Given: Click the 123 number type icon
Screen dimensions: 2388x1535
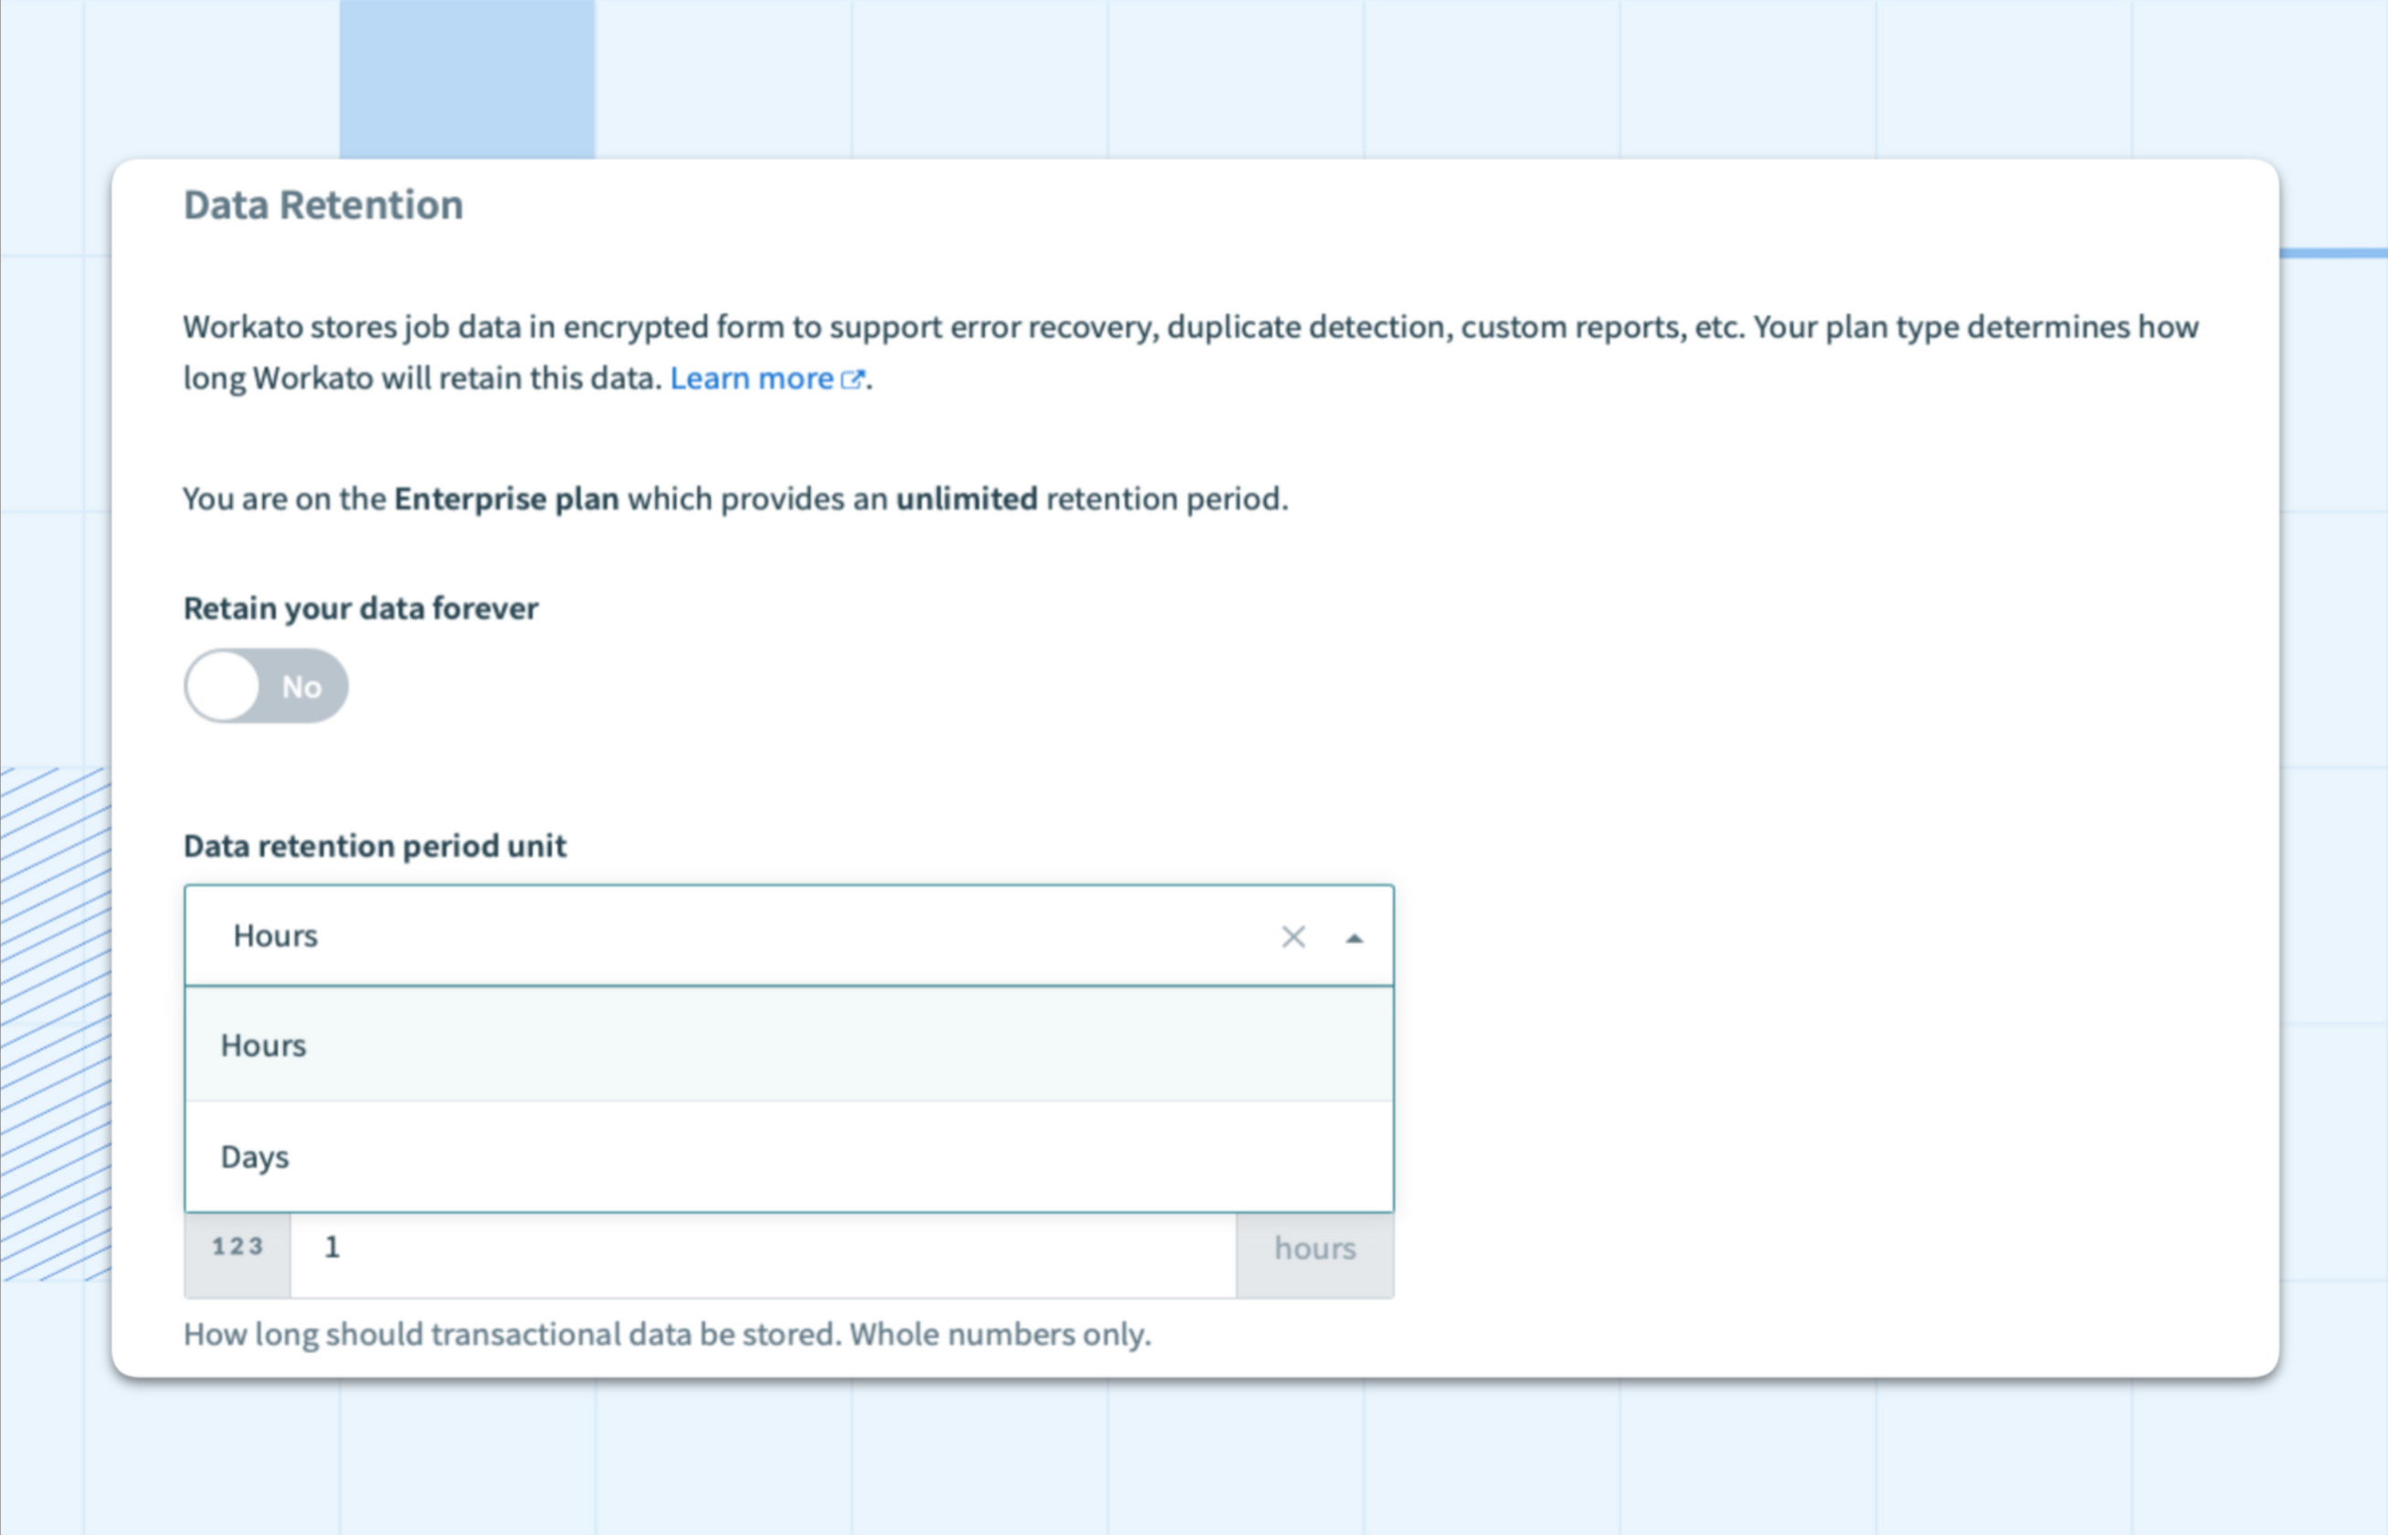Looking at the screenshot, I should [x=238, y=1247].
